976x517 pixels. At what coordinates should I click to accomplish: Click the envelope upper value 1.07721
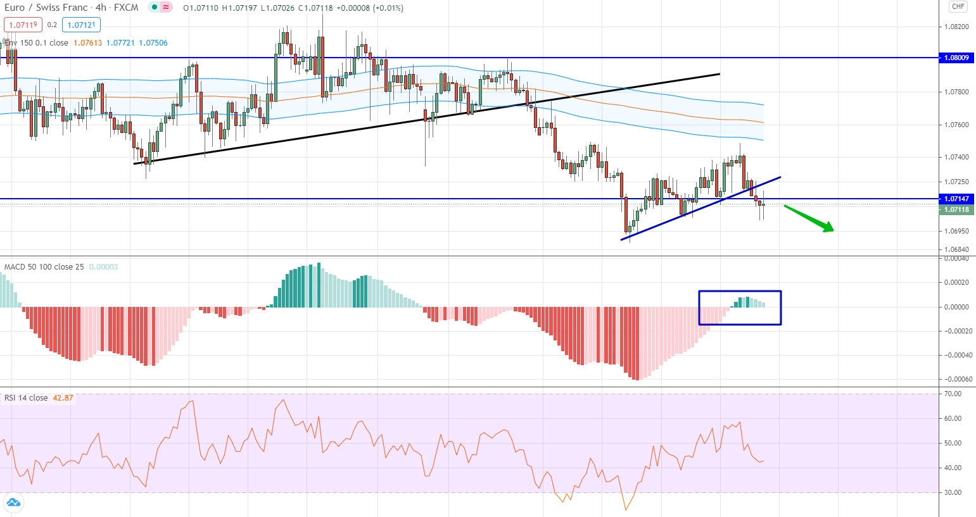click(120, 43)
